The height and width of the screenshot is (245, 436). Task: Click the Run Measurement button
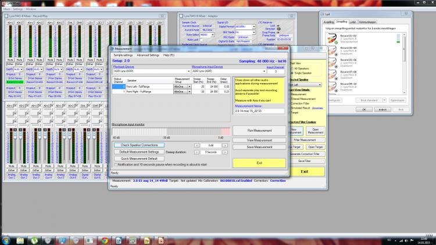(259, 131)
